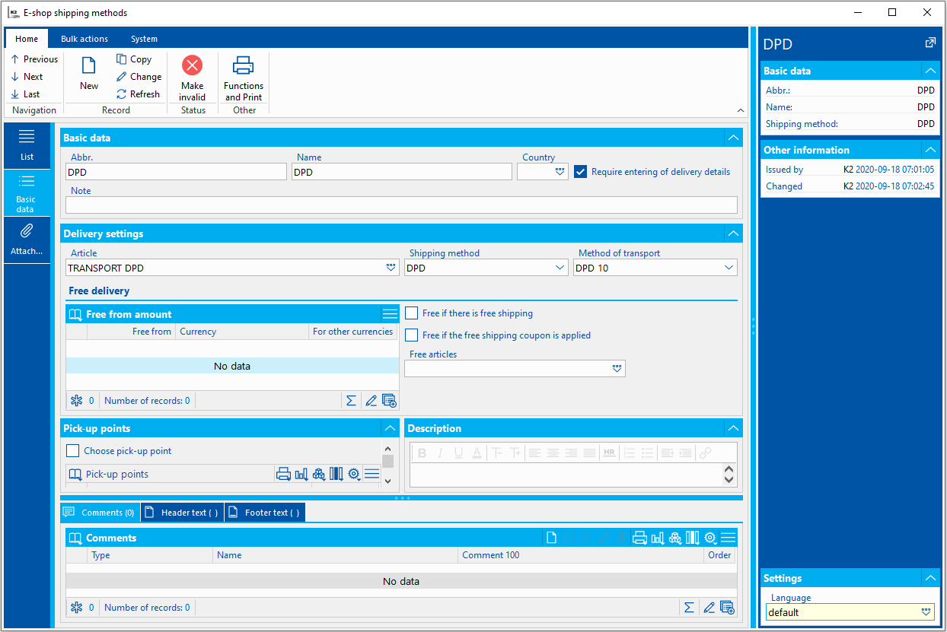This screenshot has width=947, height=632.
Task: Select Basic data in sidebar
Action: pyautogui.click(x=27, y=192)
